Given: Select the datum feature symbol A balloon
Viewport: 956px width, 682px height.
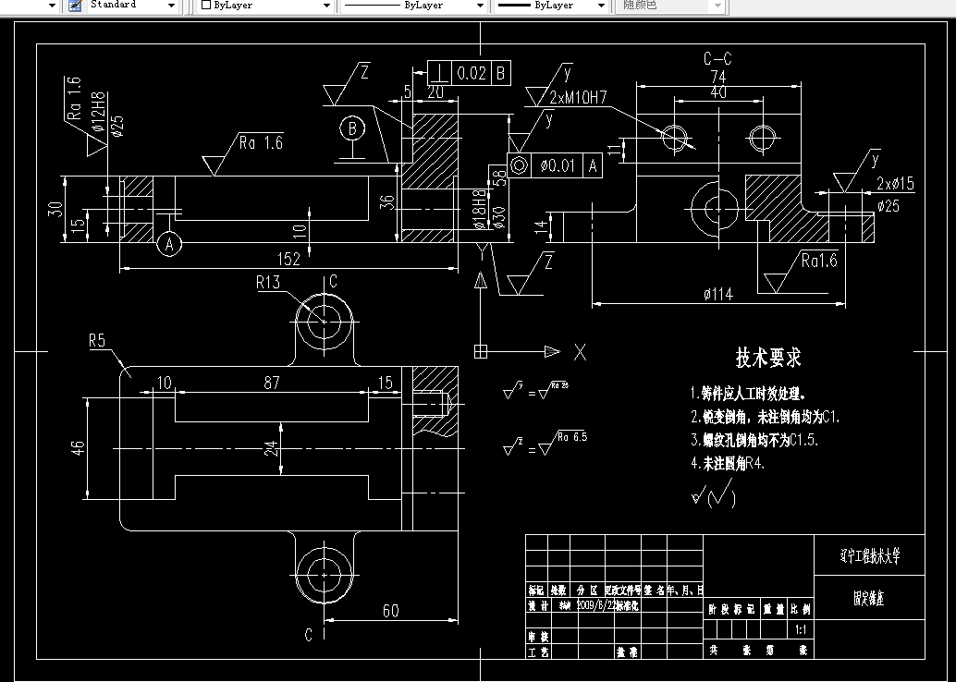Looking at the screenshot, I should [168, 244].
